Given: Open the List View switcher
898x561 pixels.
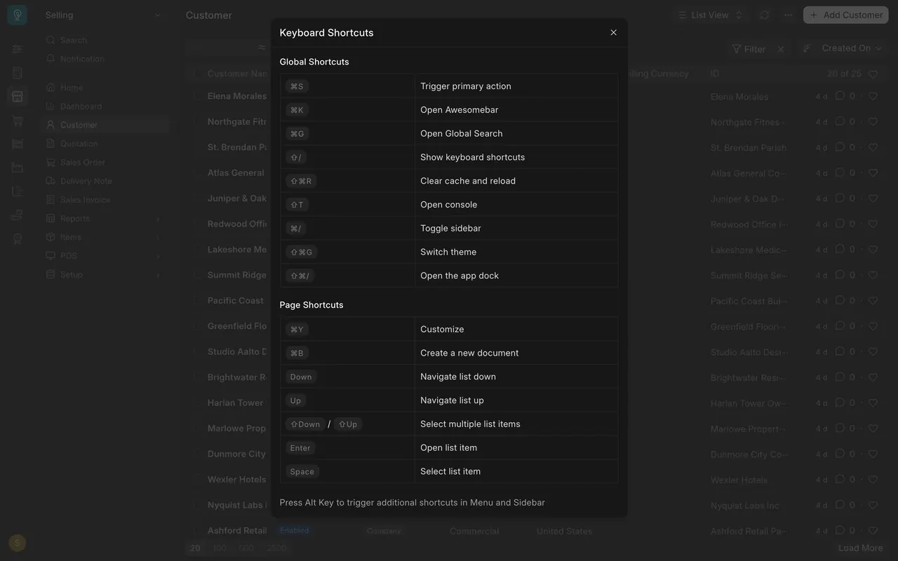Looking at the screenshot, I should tap(710, 15).
